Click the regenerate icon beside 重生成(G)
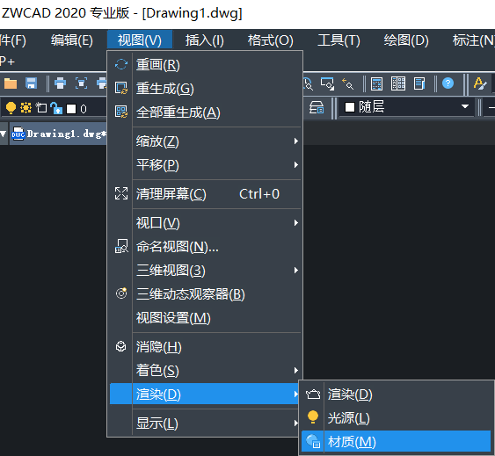 pyautogui.click(x=121, y=88)
